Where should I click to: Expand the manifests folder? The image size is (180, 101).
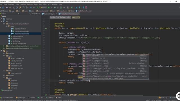[2, 19]
